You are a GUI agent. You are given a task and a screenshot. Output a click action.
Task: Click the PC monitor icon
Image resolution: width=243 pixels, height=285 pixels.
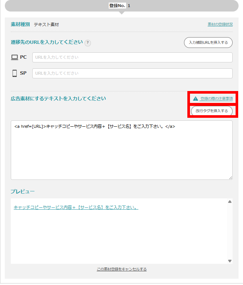[14, 57]
